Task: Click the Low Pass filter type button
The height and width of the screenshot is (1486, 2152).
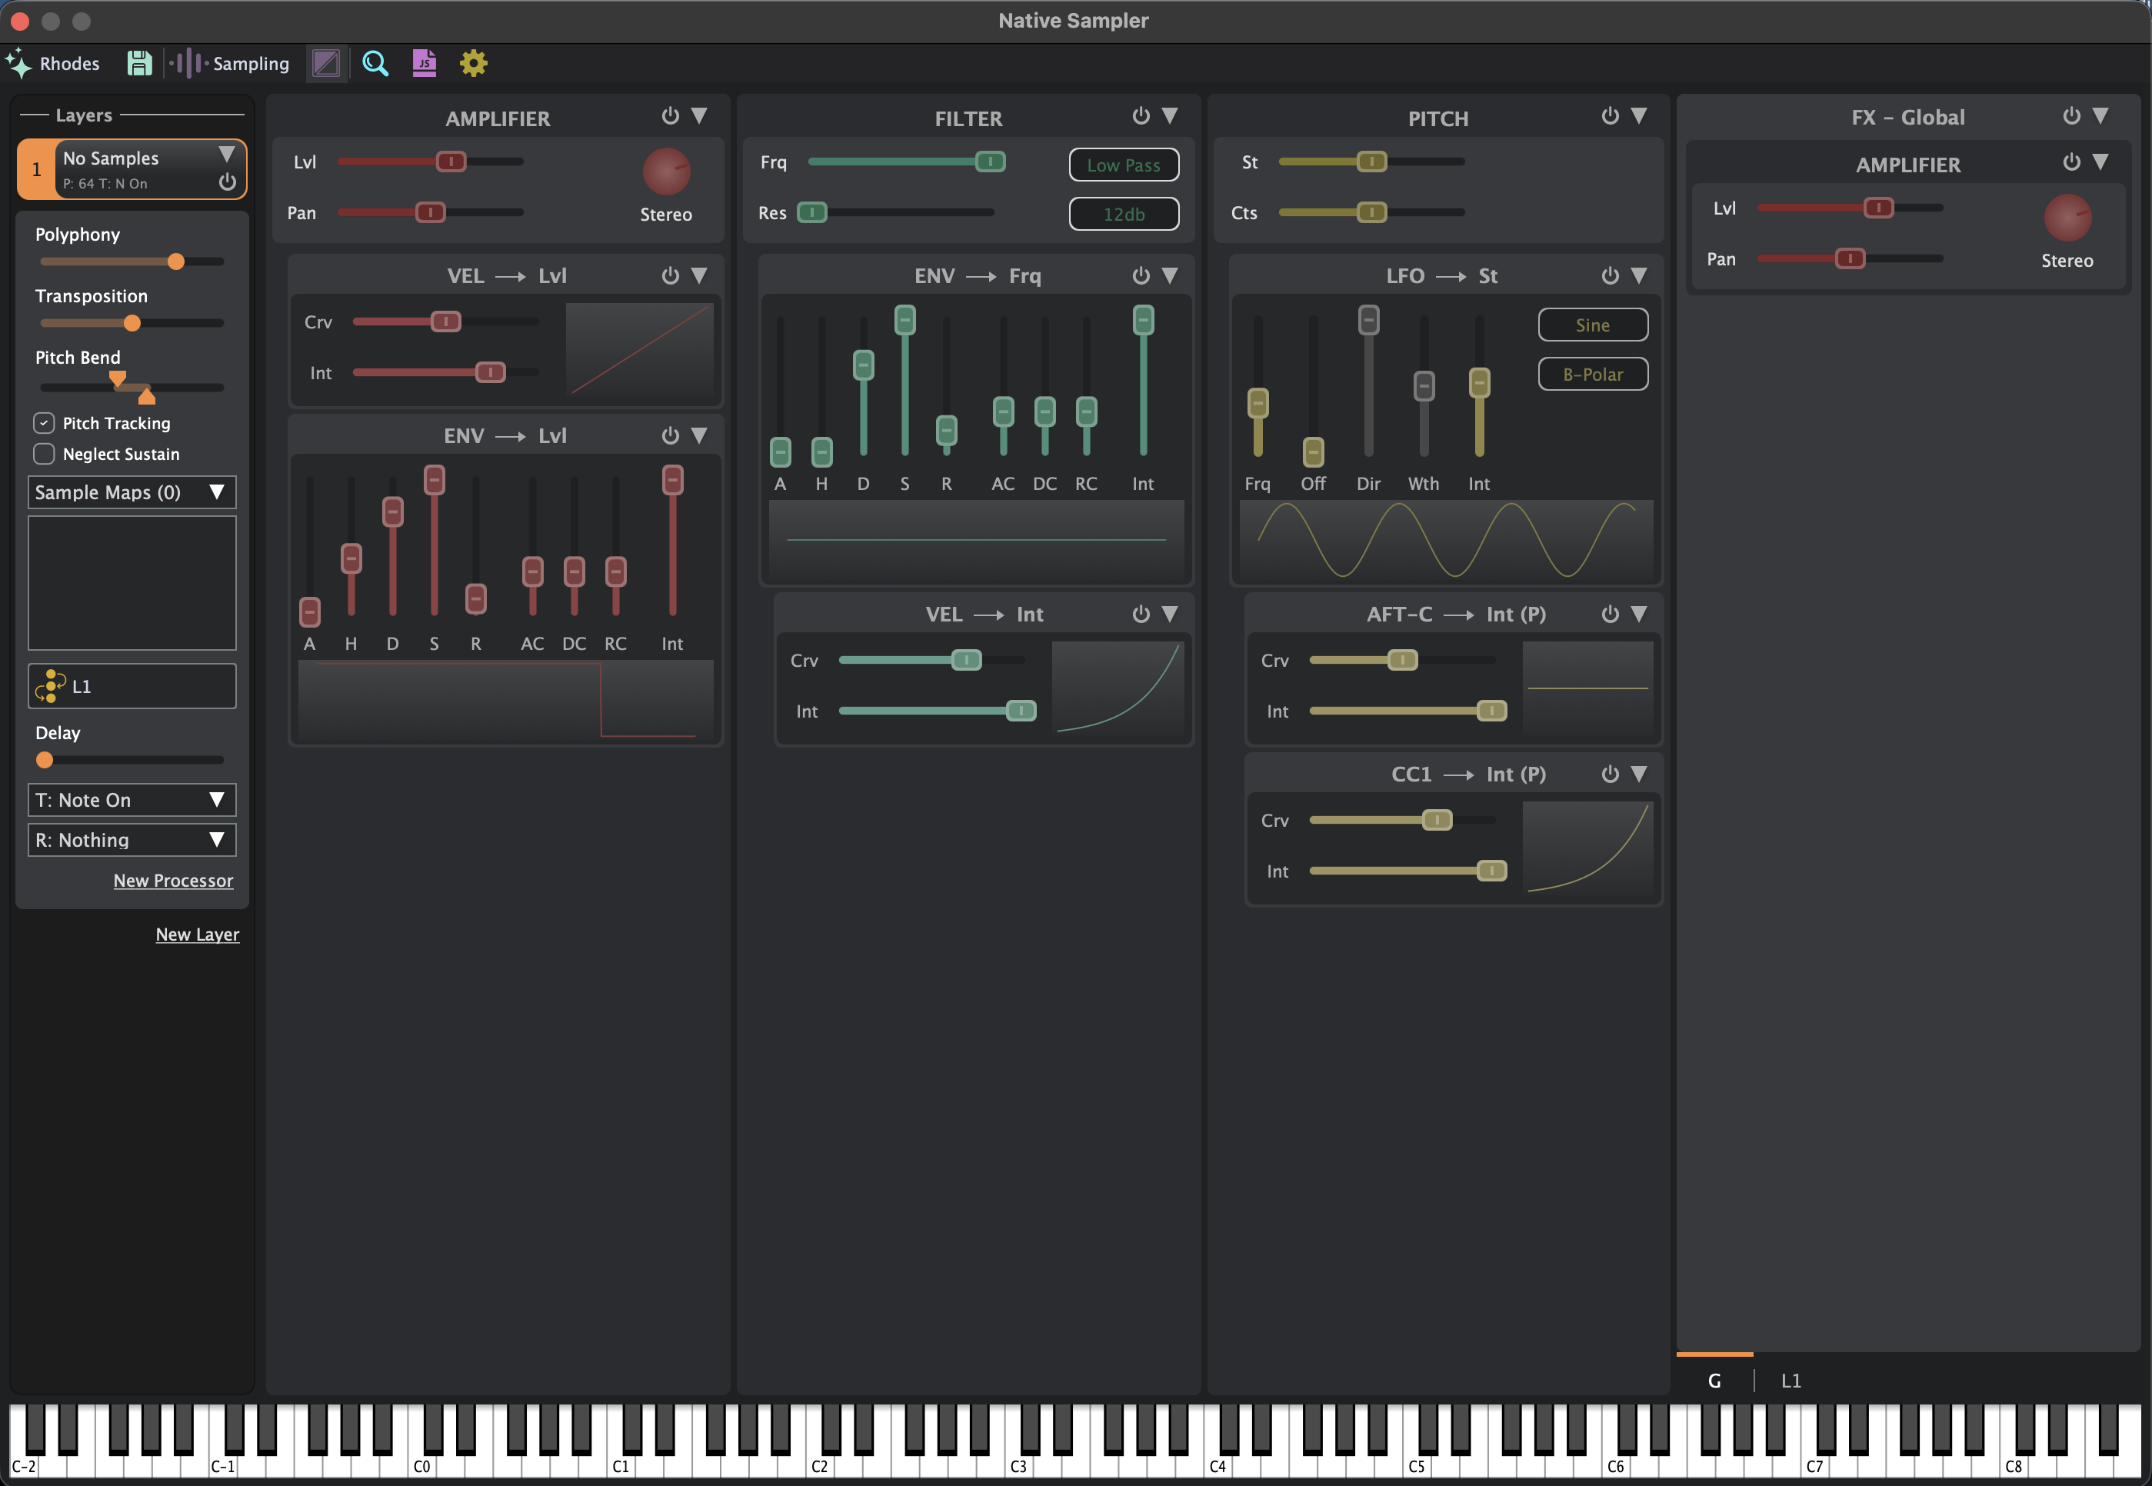Action: point(1124,165)
